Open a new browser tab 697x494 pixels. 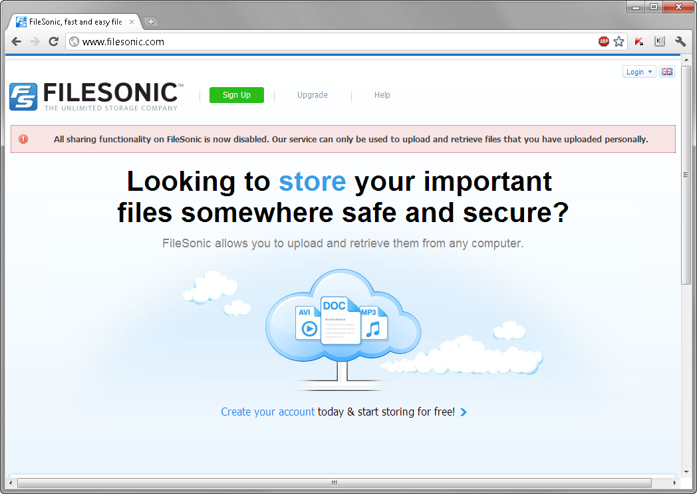[151, 22]
